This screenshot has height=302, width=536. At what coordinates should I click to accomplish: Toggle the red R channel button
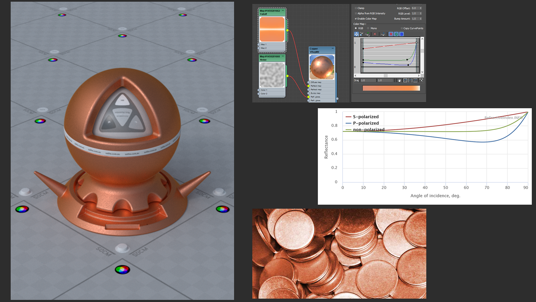391,34
